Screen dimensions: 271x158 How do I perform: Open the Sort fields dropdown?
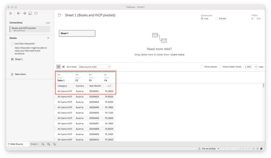point(94,67)
